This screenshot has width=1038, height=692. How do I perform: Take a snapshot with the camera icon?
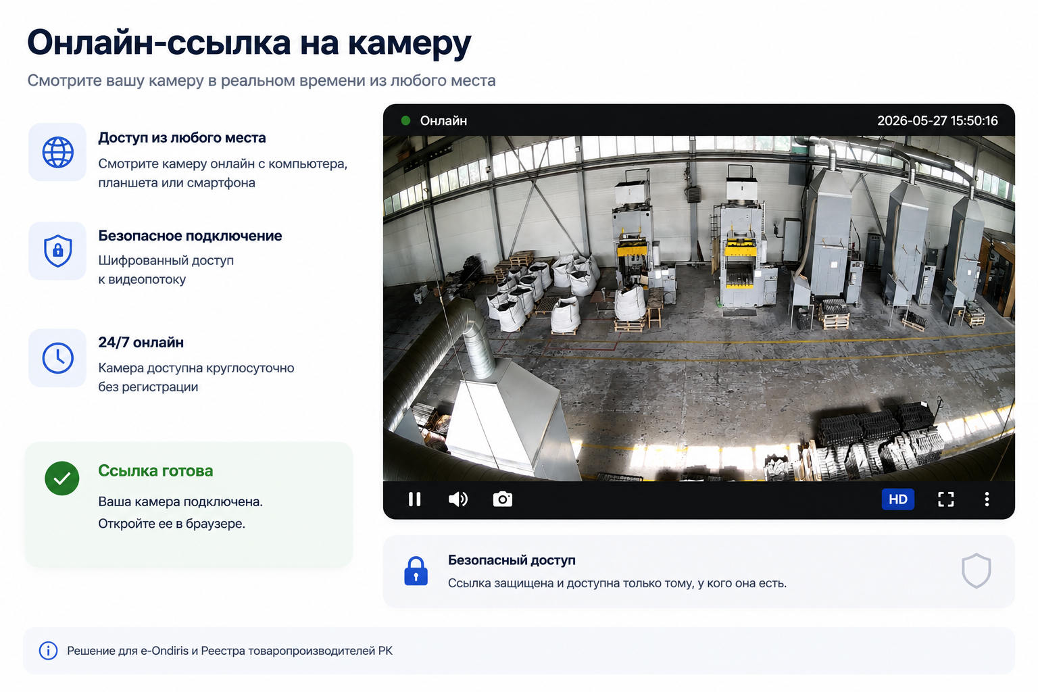[503, 499]
